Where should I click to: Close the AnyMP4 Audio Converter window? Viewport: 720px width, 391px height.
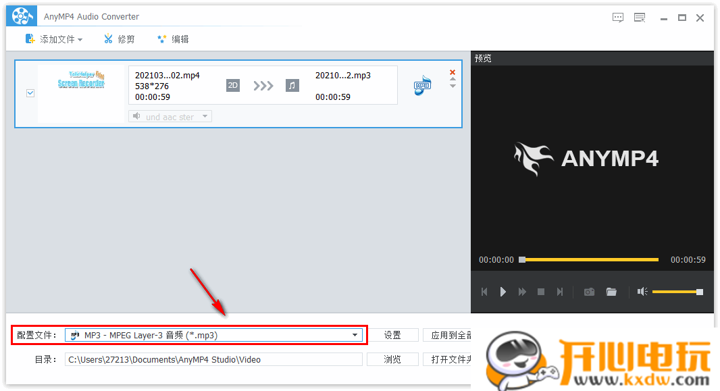coord(700,18)
